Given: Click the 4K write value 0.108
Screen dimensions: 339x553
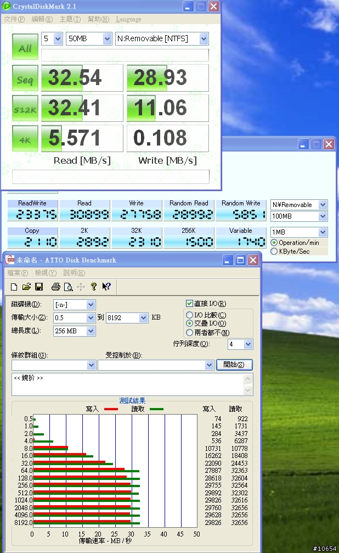Looking at the screenshot, I should [168, 138].
